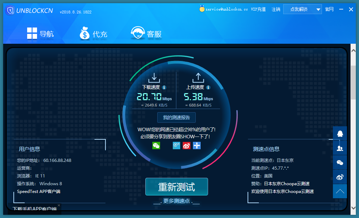
Task: Share result via WeChat icon
Action: click(x=156, y=145)
